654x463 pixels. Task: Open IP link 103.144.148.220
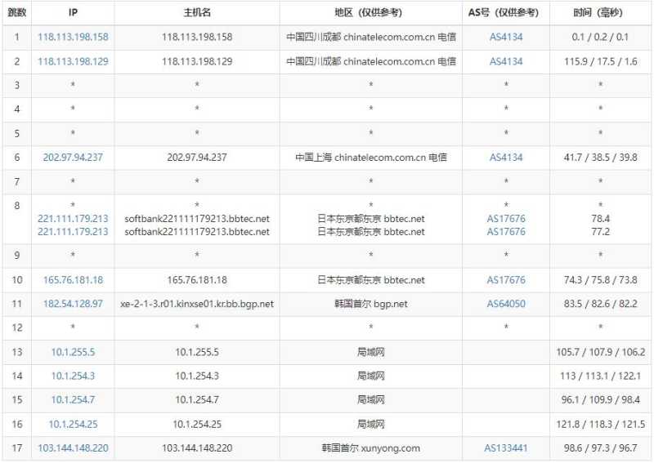tap(73, 448)
